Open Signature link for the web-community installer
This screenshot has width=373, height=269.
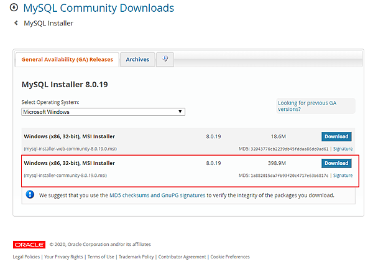[x=343, y=149]
